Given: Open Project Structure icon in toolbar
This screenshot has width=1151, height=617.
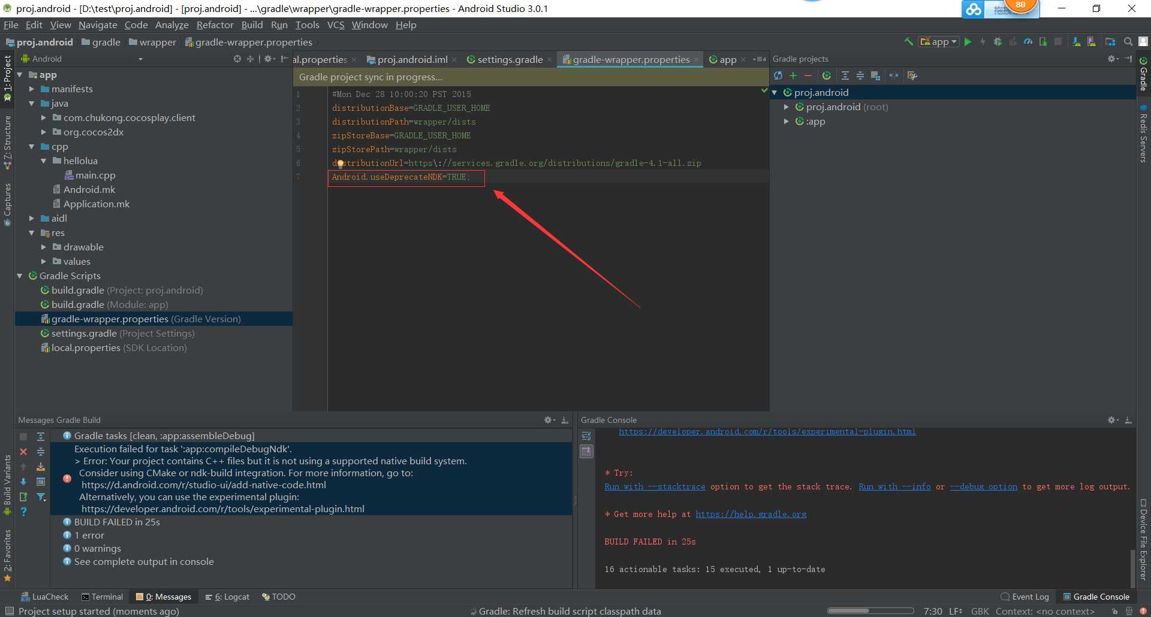Looking at the screenshot, I should 1110,41.
